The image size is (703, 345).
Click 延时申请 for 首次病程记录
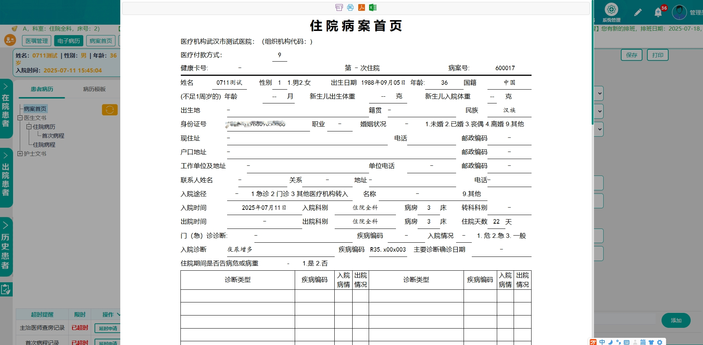tap(108, 343)
